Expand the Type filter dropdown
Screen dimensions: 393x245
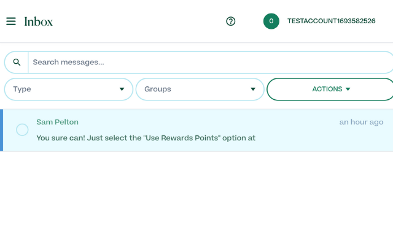coord(68,89)
